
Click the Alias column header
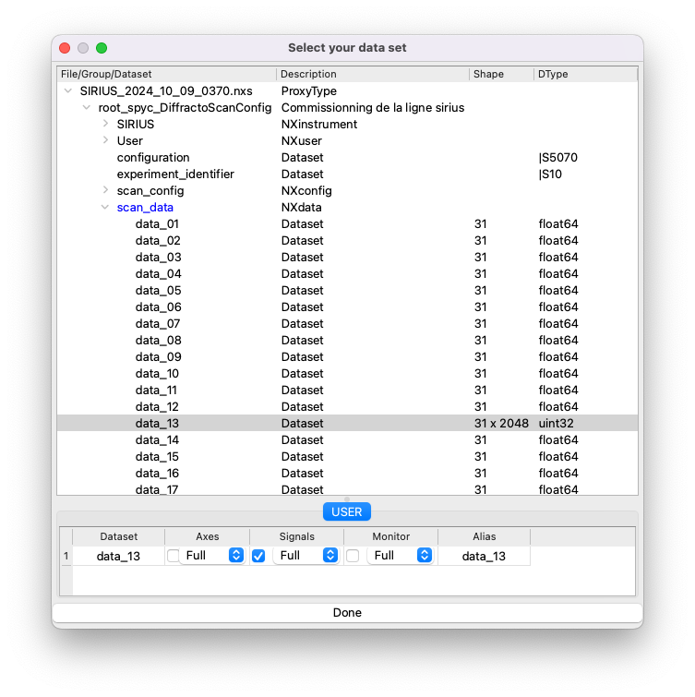point(484,536)
